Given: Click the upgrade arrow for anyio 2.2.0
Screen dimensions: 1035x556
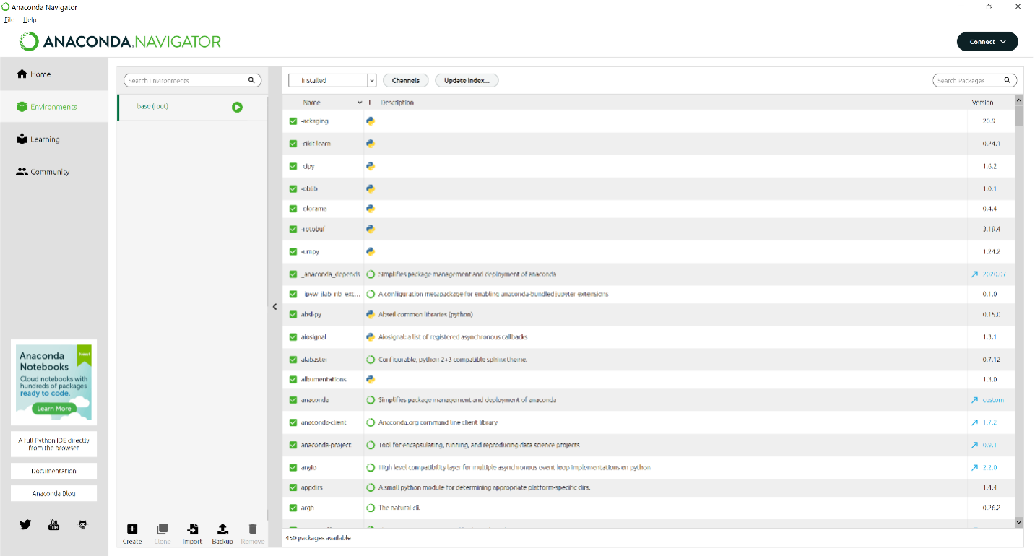Looking at the screenshot, I should click(975, 467).
